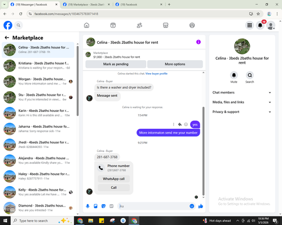Mute this conversation bell icon
Viewport: 282px width, 225px height.
coord(234,75)
